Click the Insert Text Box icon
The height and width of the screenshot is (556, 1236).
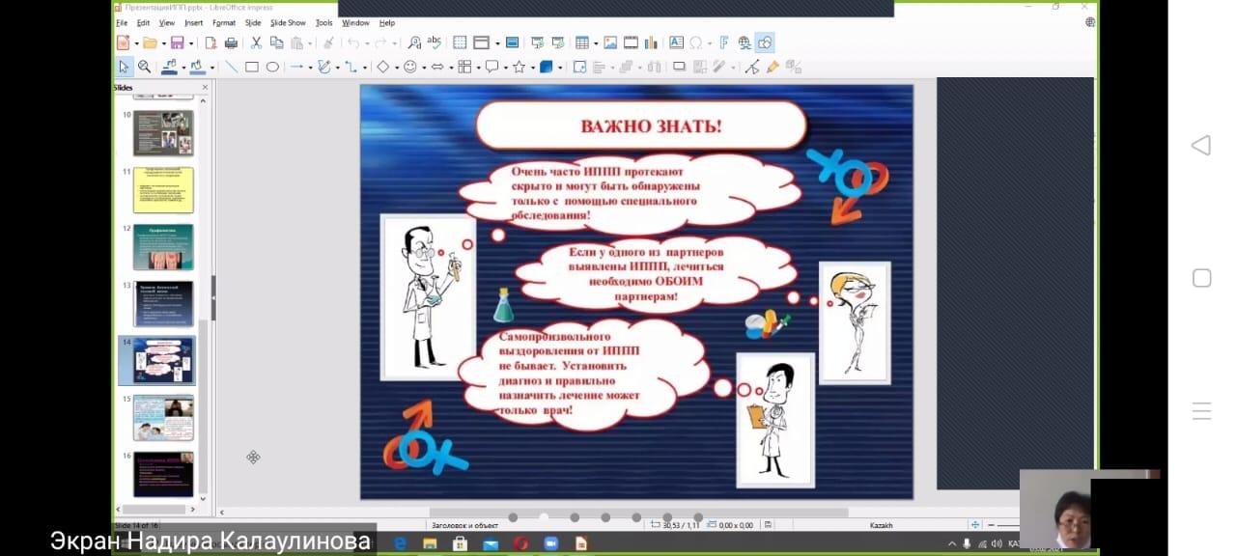point(676,42)
